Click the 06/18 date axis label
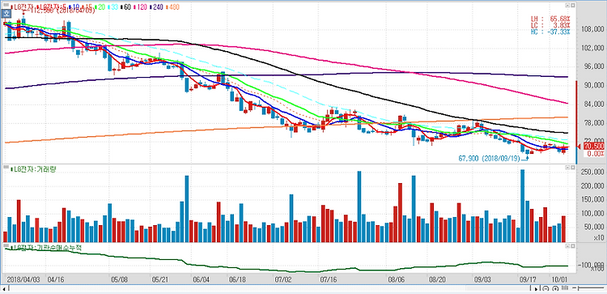This screenshot has width=607, height=294. (x=237, y=279)
